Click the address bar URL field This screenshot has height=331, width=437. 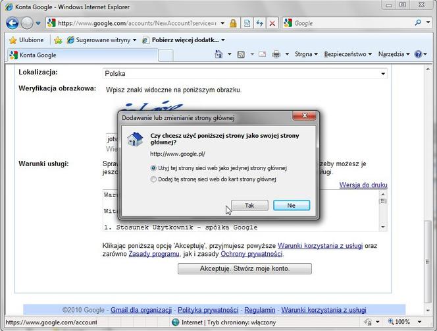137,23
